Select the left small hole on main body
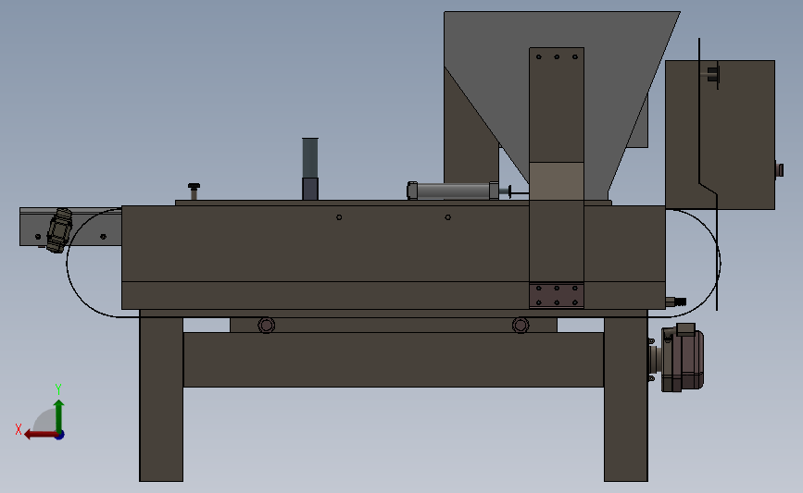This screenshot has height=493, width=803. click(x=339, y=217)
